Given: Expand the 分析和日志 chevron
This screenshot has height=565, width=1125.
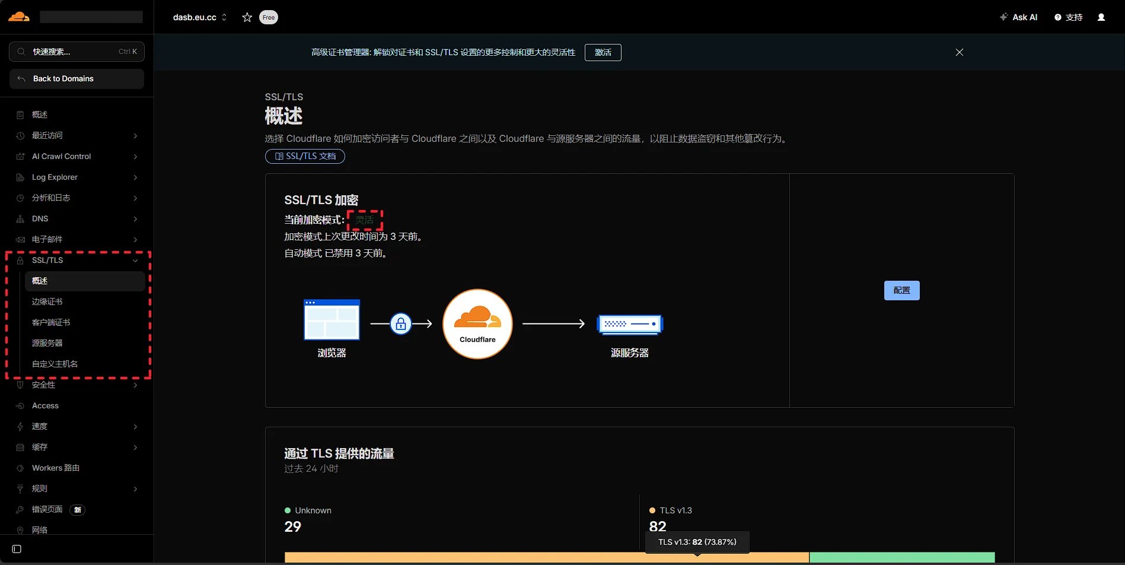Looking at the screenshot, I should pyautogui.click(x=135, y=198).
